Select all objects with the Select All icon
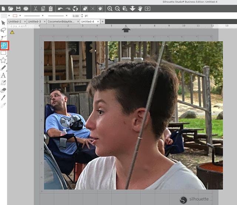237x205 pixels. pos(85,8)
